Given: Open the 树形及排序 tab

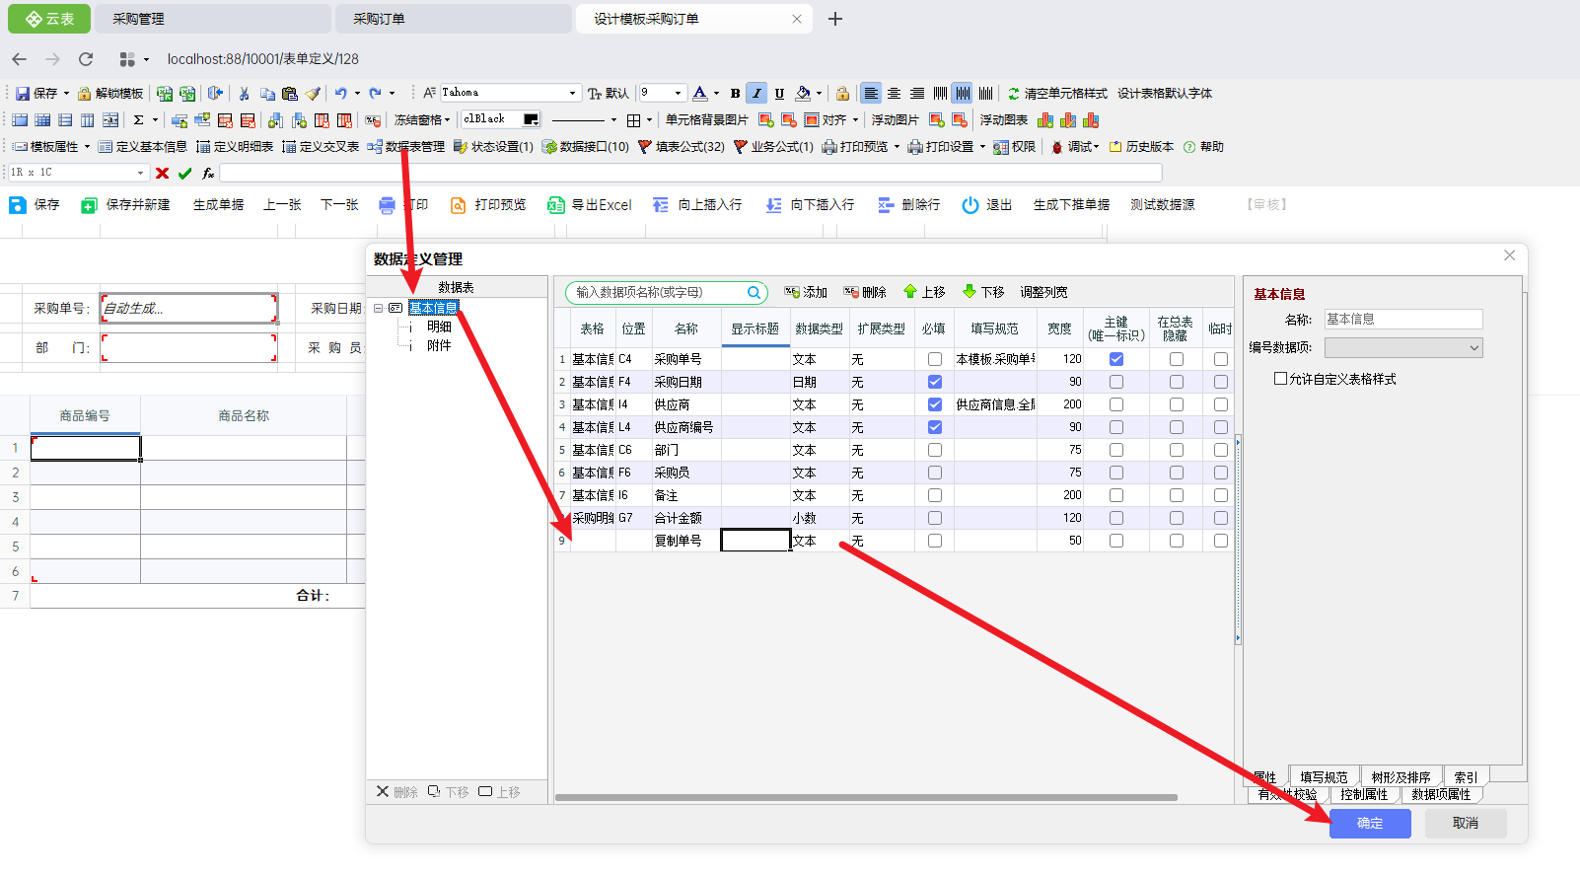Looking at the screenshot, I should click(1401, 777).
